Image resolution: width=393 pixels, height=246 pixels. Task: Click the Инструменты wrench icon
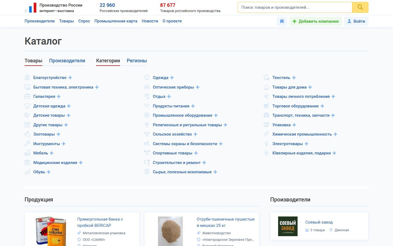coord(27,144)
